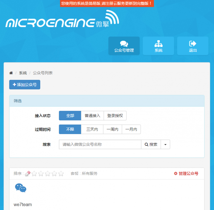
Task: Click the 退出 logout button
Action: point(193,46)
